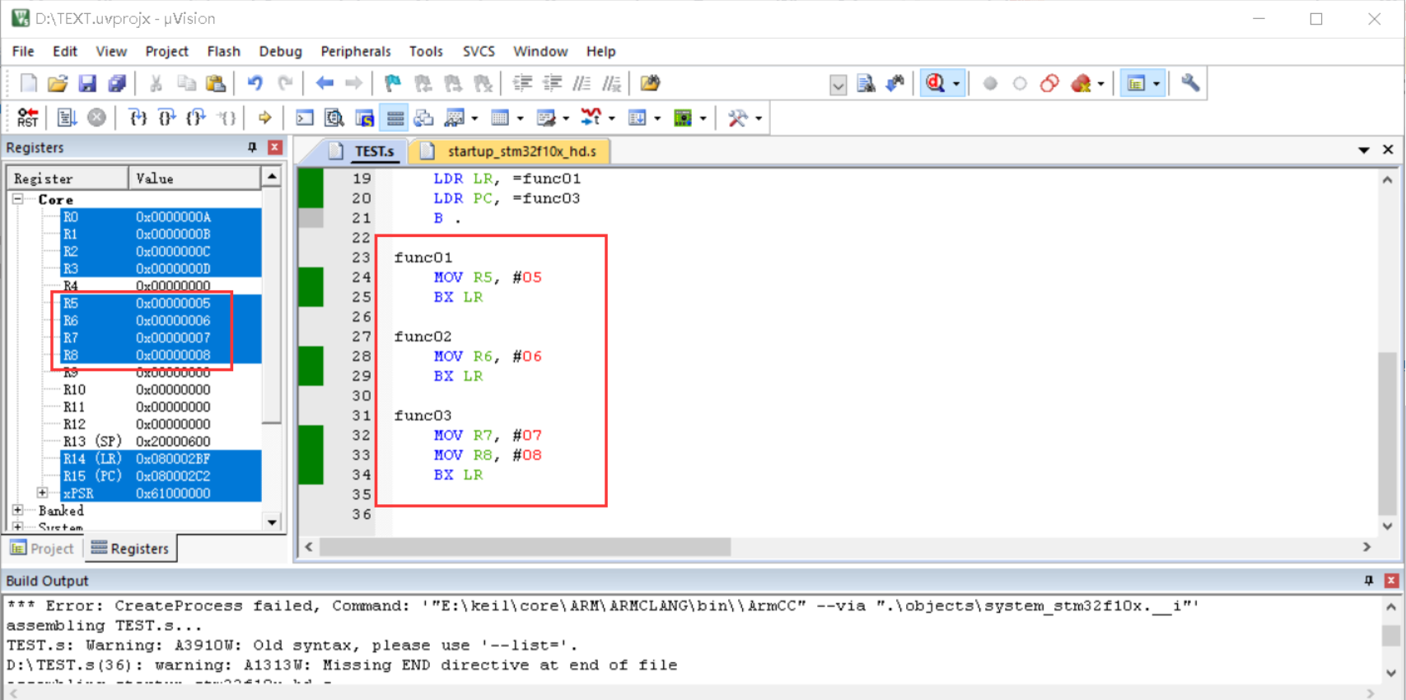Close the Build Output panel
The image size is (1406, 700).
(1391, 581)
